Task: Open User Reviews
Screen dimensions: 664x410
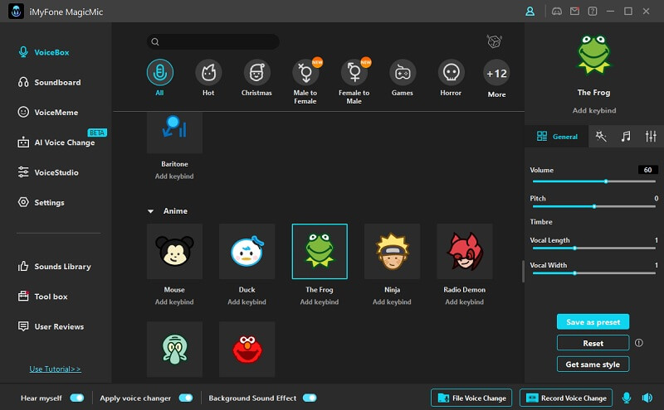Action: point(51,326)
